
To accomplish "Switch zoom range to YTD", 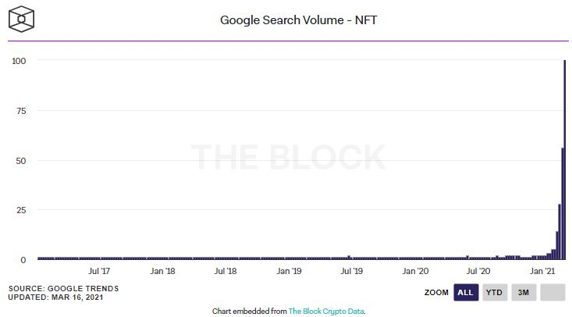I will [x=495, y=293].
